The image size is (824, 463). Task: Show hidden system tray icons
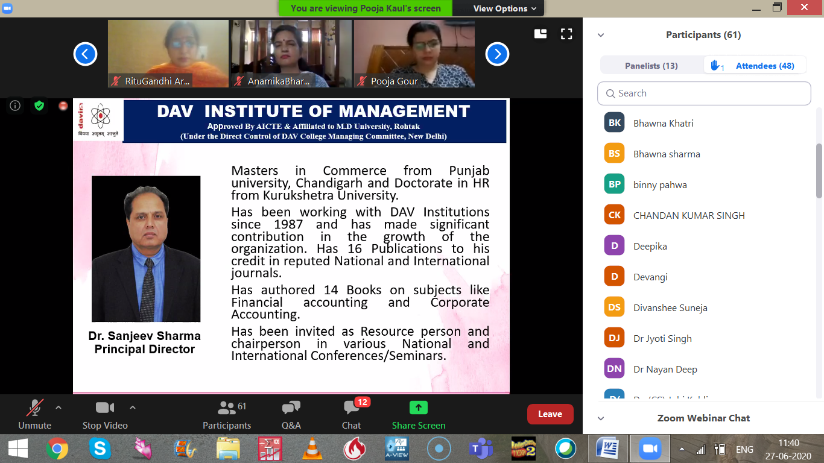pyautogui.click(x=682, y=449)
